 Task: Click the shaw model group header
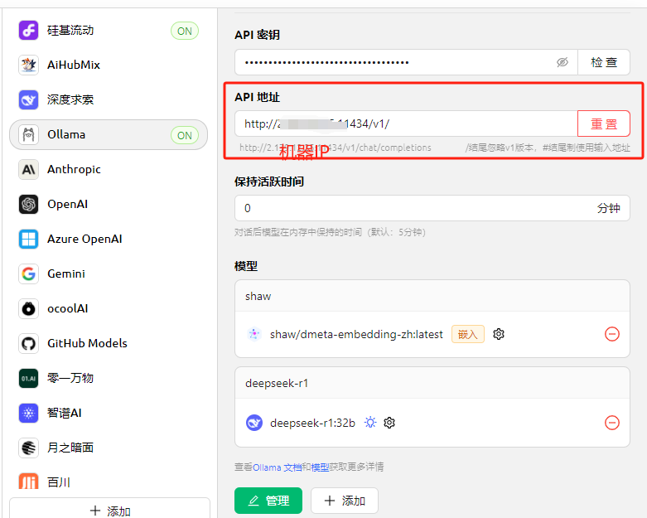(x=432, y=296)
